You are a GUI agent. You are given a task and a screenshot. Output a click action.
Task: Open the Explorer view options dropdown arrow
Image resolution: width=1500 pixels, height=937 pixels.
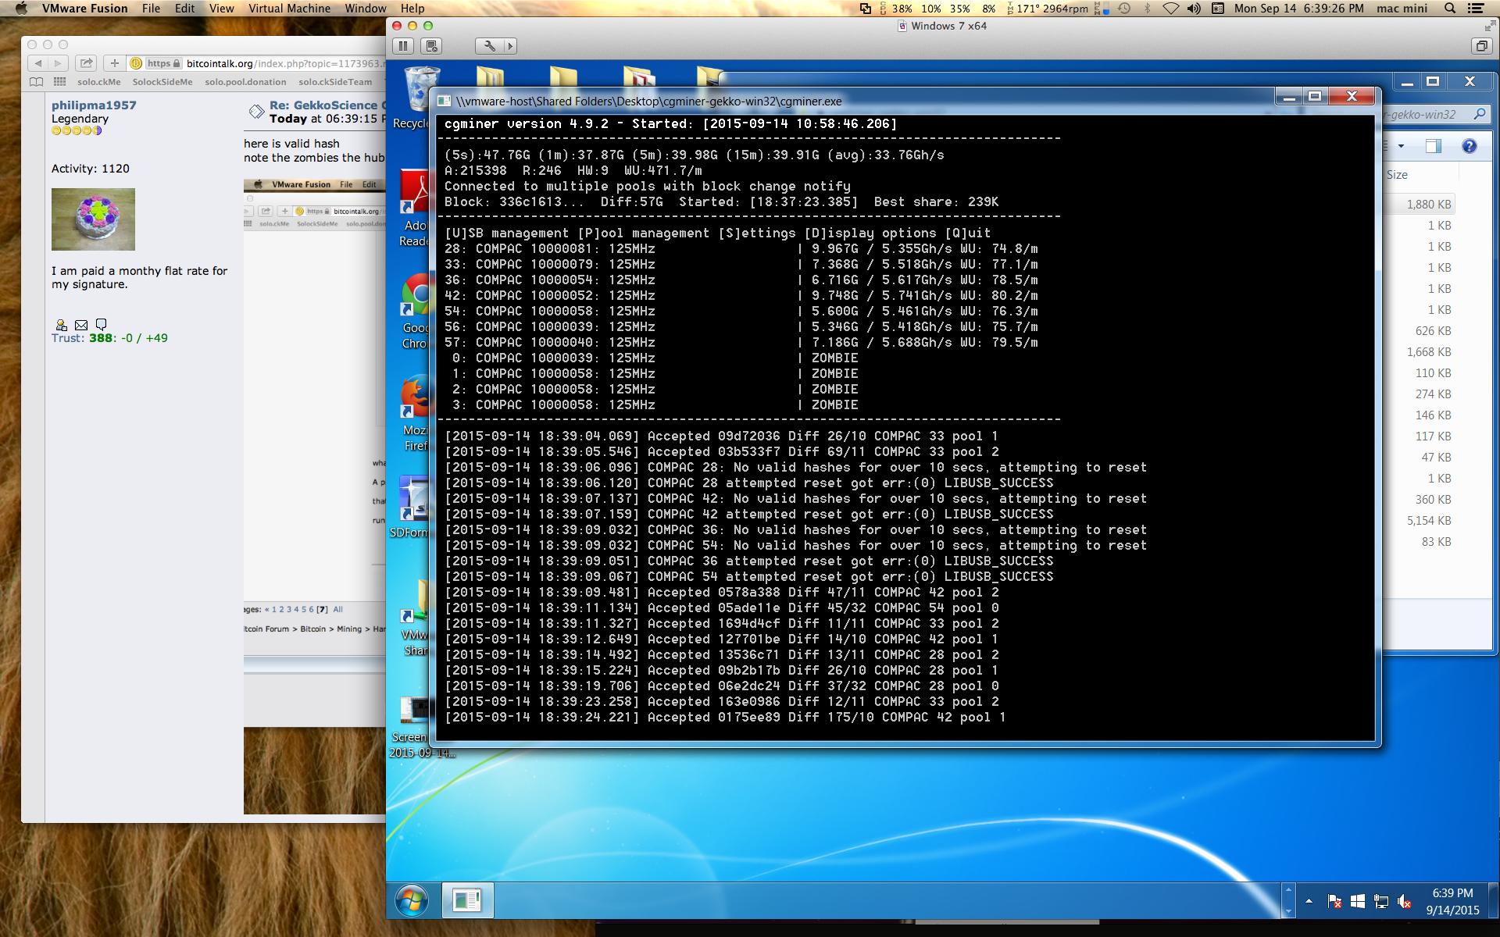coord(1402,146)
